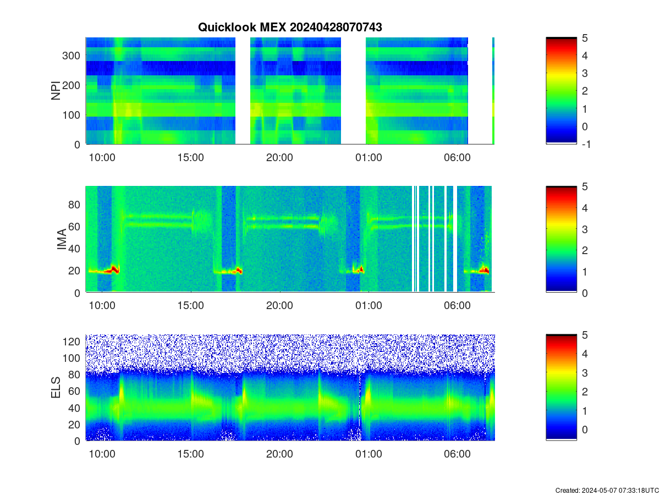Screen dimensions: 660x495
Task: Click the 20:00 time tick of ELS axis
Action: (279, 454)
